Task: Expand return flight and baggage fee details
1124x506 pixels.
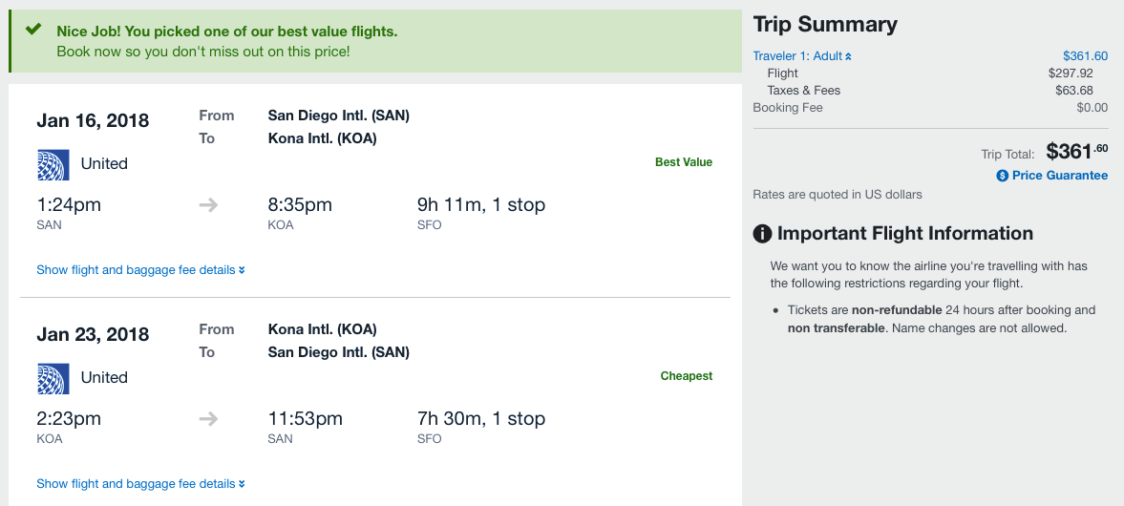Action: click(140, 484)
